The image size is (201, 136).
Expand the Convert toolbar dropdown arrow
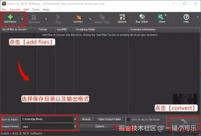click(x=90, y=19)
